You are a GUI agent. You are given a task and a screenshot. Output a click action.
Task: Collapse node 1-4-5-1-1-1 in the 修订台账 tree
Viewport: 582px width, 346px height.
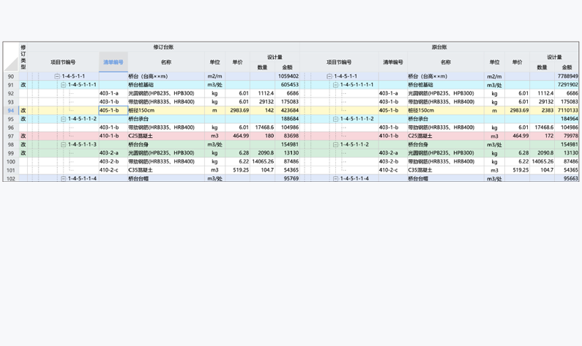point(64,85)
